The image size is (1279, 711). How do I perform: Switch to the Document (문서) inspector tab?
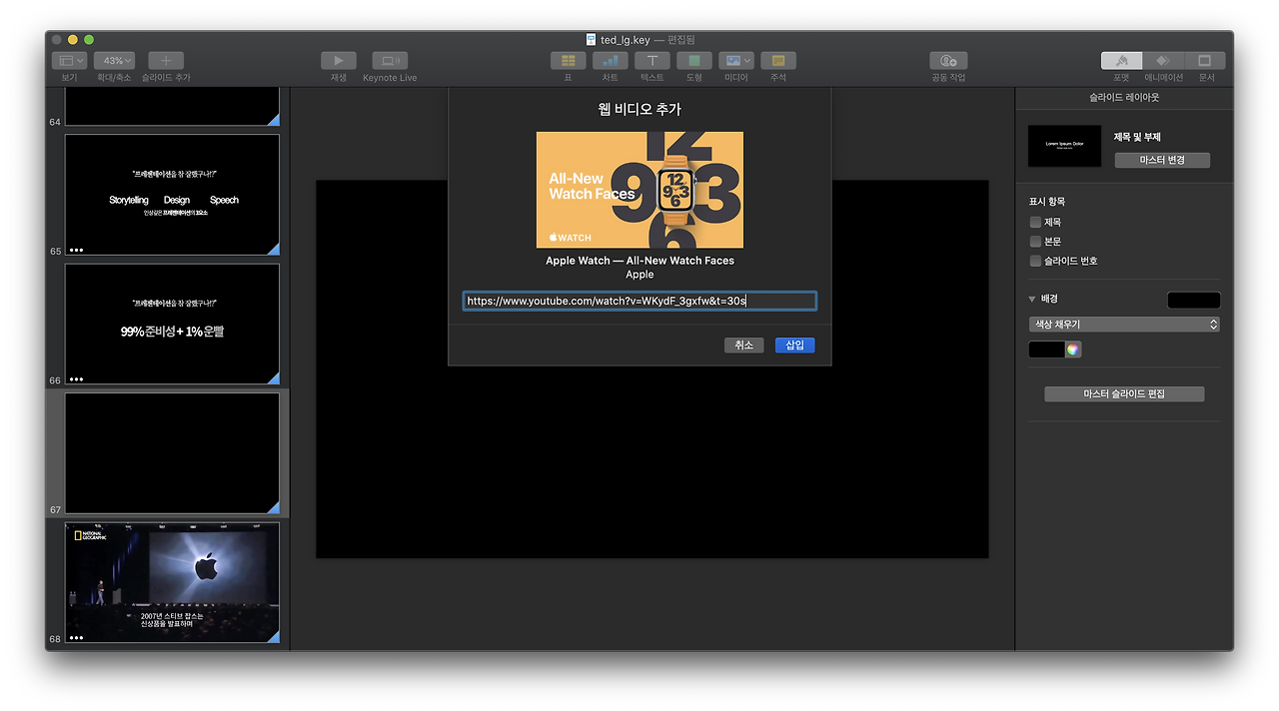coord(1205,61)
